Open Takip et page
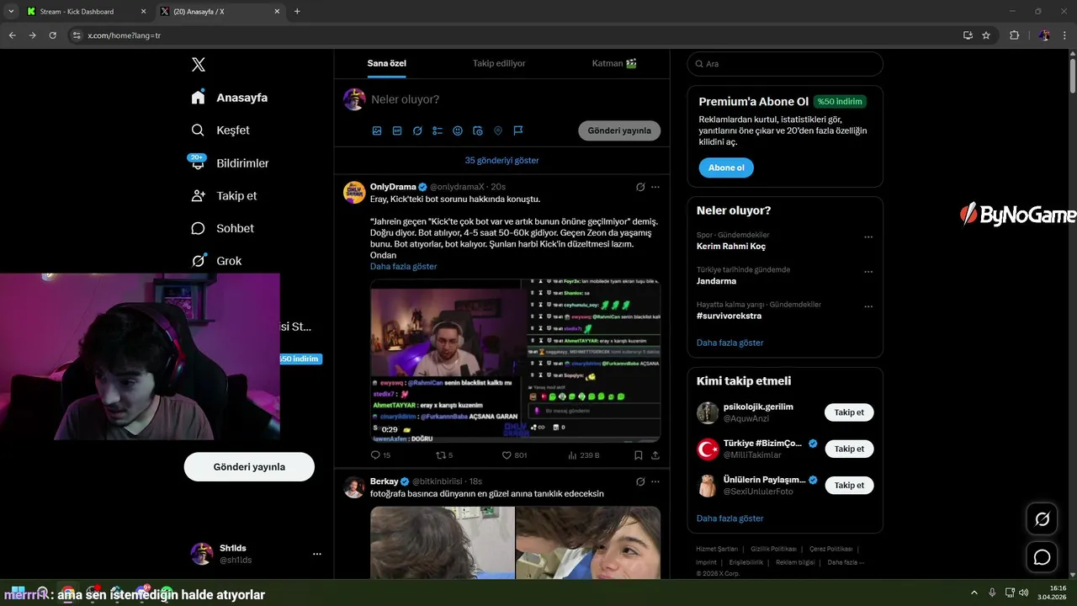The image size is (1077, 606). (224, 195)
